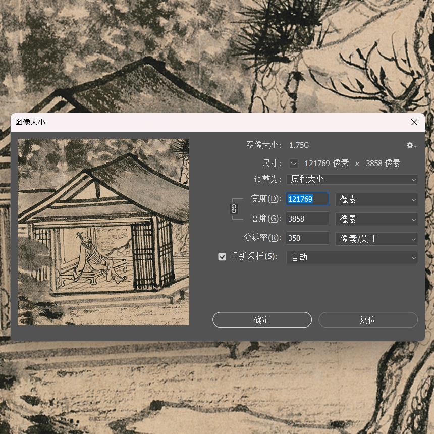Toggle the constrain proportions chain link icon

[x=234, y=209]
